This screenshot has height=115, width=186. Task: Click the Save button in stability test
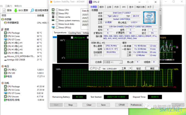pyautogui.click(x=103, y=105)
